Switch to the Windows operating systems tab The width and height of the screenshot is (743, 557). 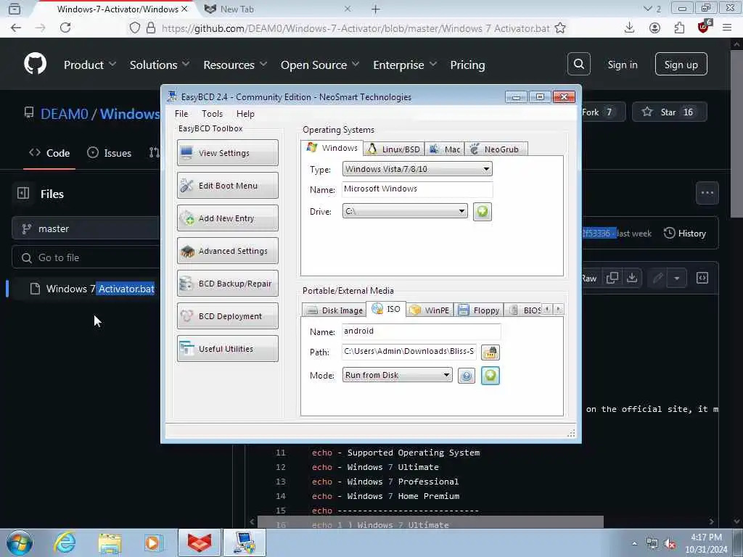pos(332,148)
